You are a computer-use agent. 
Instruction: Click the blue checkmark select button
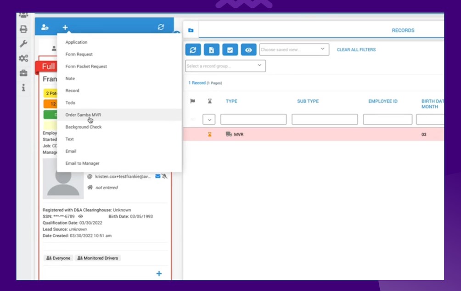(x=230, y=50)
